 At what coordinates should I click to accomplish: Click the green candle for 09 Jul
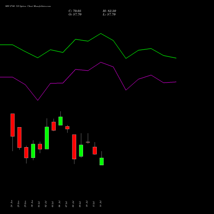(x=81, y=151)
